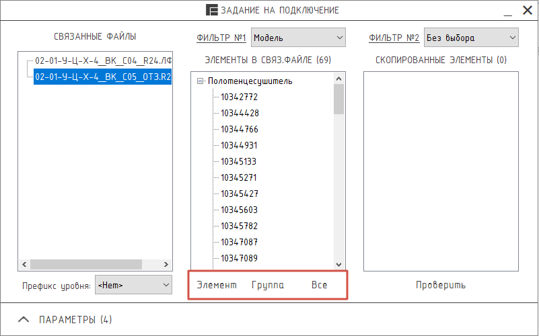Expand the ПАРАМЕТРЫ (4) section chevron
Screen dimensions: 539x336
24,319
